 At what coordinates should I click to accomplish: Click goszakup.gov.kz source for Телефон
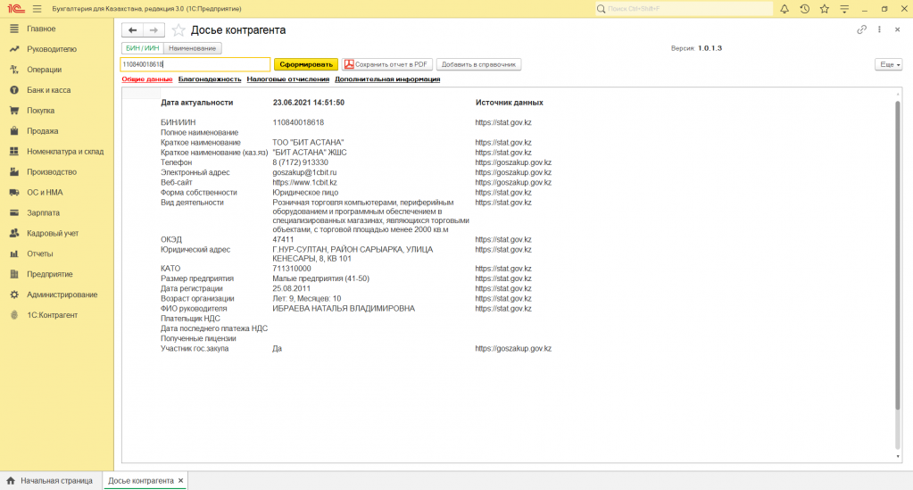[513, 162]
